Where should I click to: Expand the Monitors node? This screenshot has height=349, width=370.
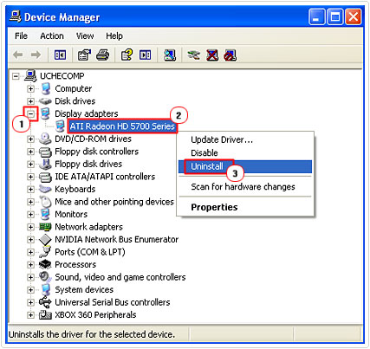[30, 215]
